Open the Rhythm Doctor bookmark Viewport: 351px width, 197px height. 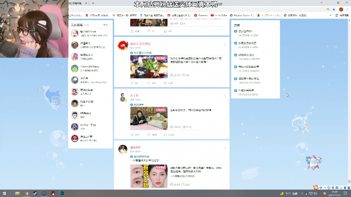pos(242,15)
